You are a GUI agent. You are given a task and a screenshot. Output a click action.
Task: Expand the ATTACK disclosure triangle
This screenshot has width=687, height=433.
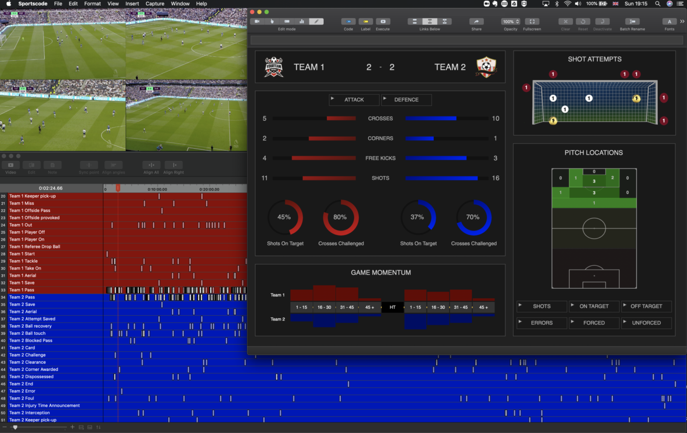pos(333,100)
